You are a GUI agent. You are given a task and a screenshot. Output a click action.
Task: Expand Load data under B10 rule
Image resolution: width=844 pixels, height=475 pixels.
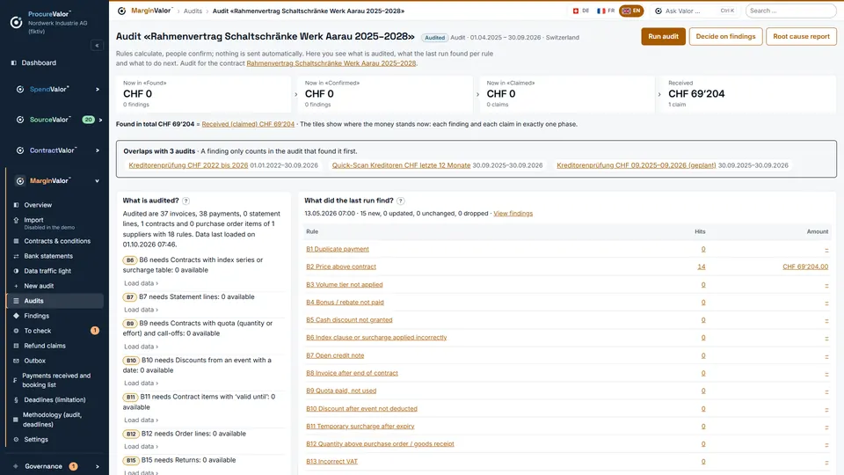141,384
